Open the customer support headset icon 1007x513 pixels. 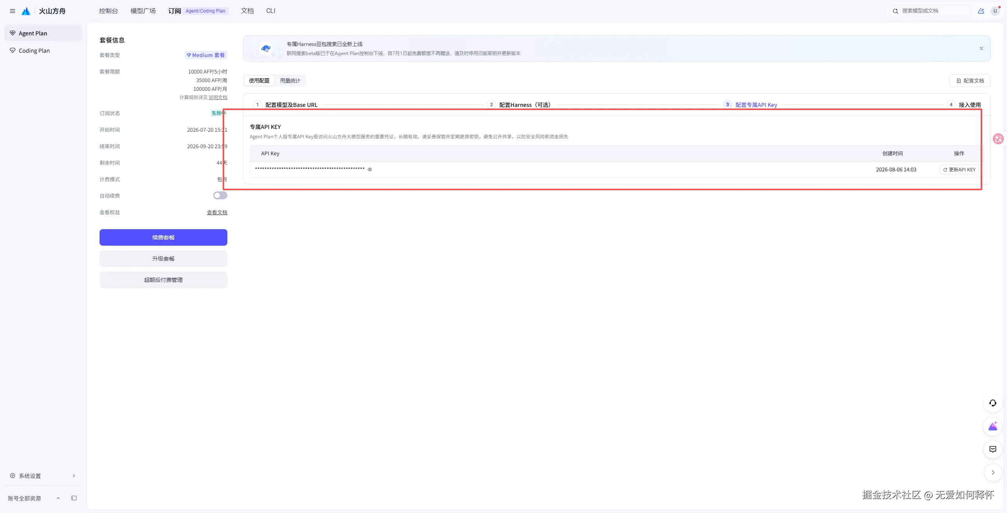point(993,403)
